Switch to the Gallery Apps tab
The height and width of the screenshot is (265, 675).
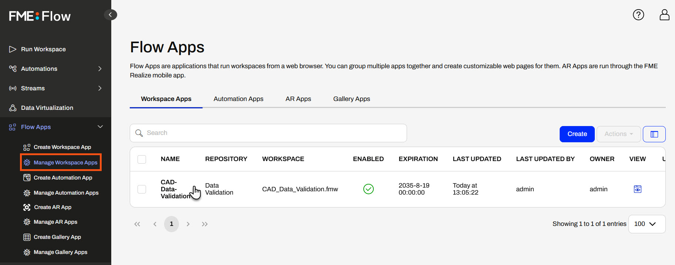pyautogui.click(x=351, y=99)
